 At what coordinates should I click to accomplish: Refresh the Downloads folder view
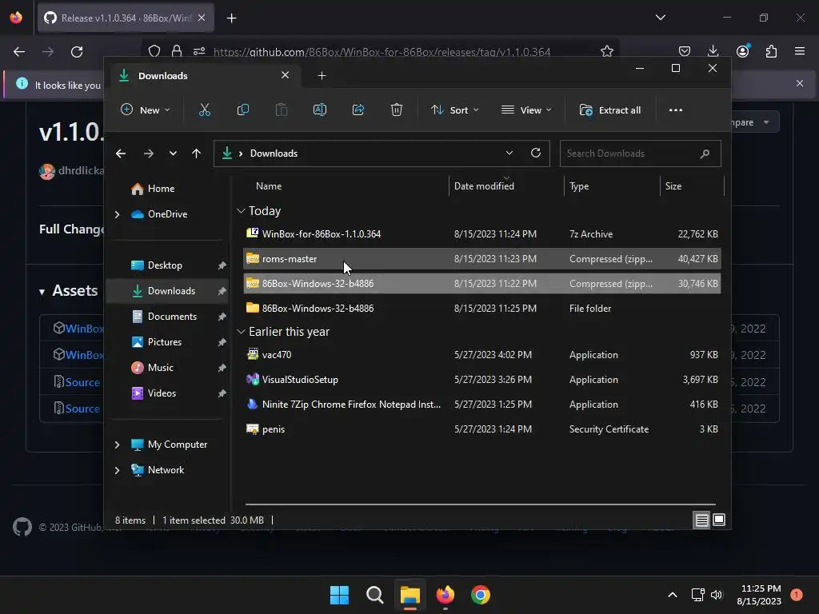point(535,153)
